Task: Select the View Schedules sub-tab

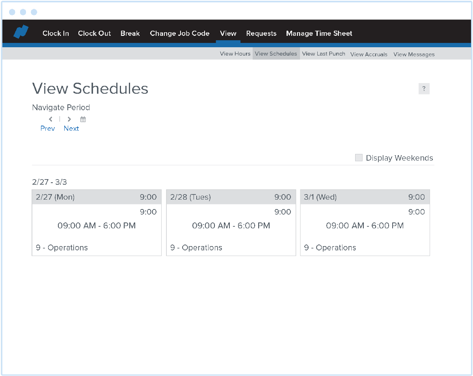Action: 276,54
